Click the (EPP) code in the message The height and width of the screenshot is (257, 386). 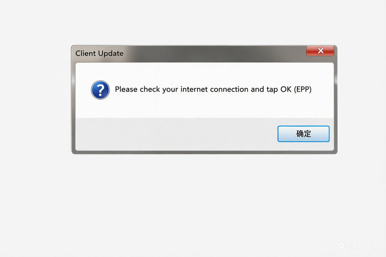click(x=303, y=89)
